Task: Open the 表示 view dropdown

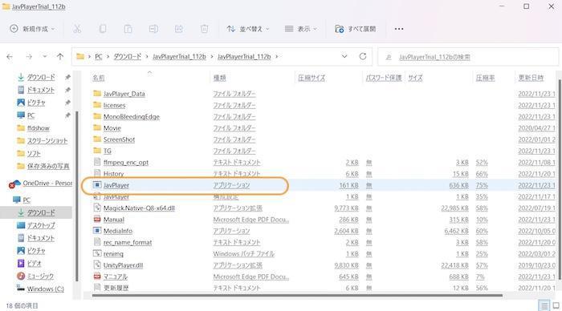Action: click(301, 29)
